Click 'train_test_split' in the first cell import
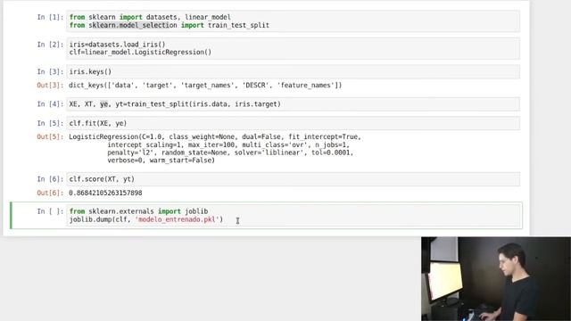 click(238, 25)
